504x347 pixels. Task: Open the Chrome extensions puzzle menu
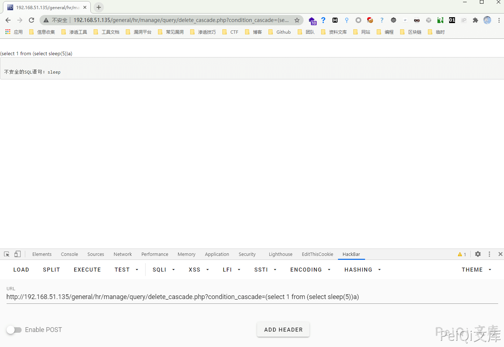[475, 20]
